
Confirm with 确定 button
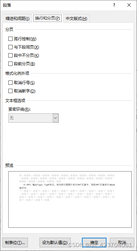click(x=94, y=242)
